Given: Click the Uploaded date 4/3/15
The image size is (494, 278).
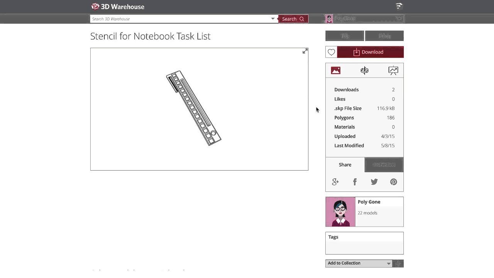Looking at the screenshot, I should coord(388,136).
